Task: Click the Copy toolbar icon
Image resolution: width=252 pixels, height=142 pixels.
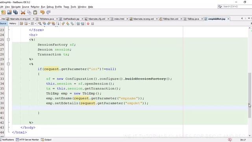Action: click(29, 12)
